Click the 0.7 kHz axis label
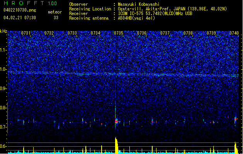Viewport: 243px width, 154px height. pos(3,127)
